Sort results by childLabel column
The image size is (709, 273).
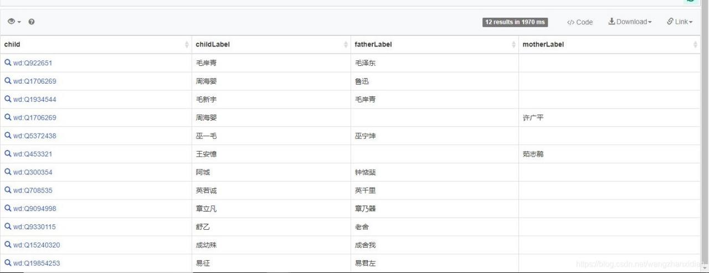coord(213,44)
